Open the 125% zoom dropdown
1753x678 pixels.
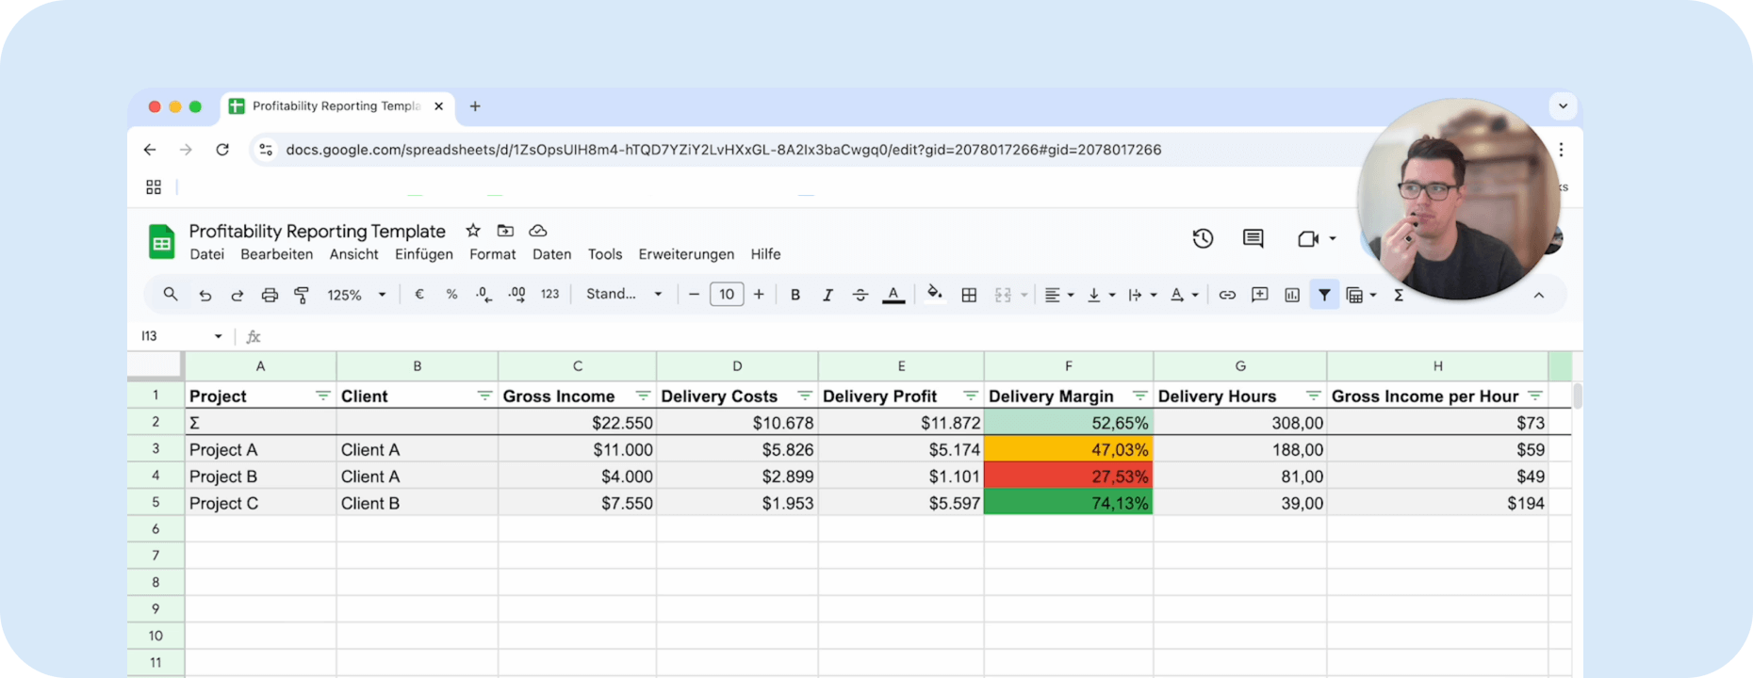pos(355,295)
